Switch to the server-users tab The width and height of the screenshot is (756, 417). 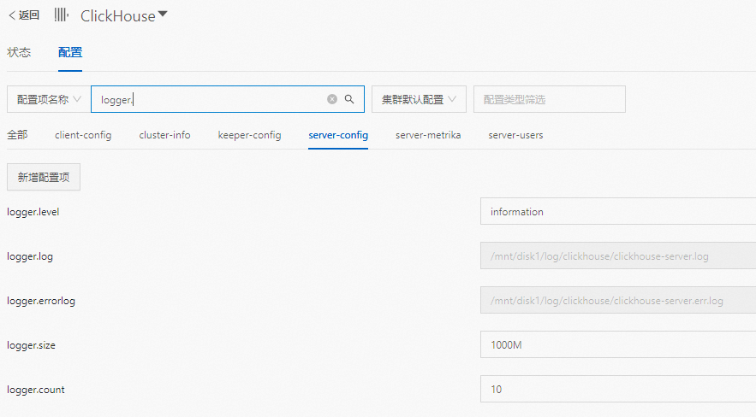pos(515,135)
